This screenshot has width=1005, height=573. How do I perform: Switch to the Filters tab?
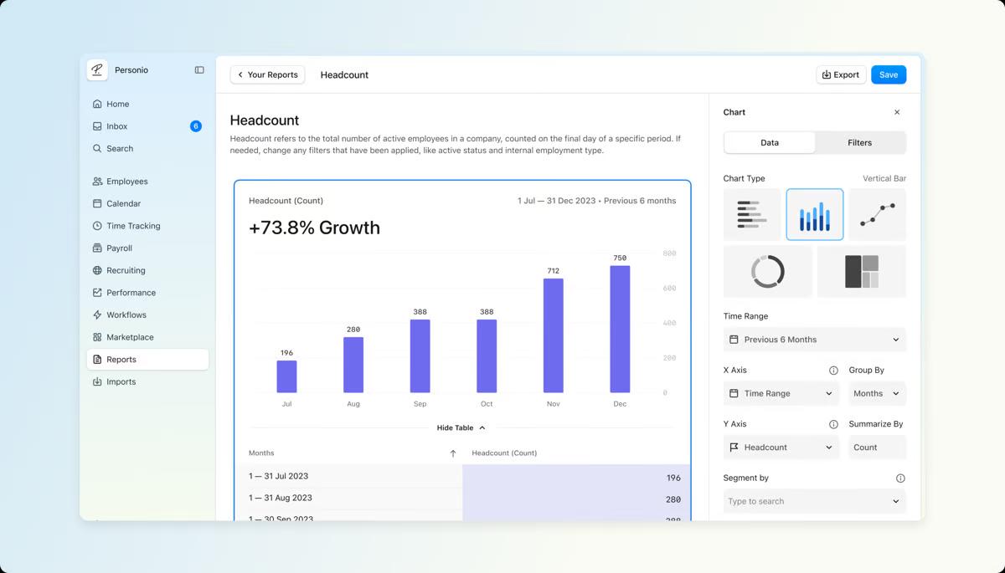pyautogui.click(x=859, y=142)
